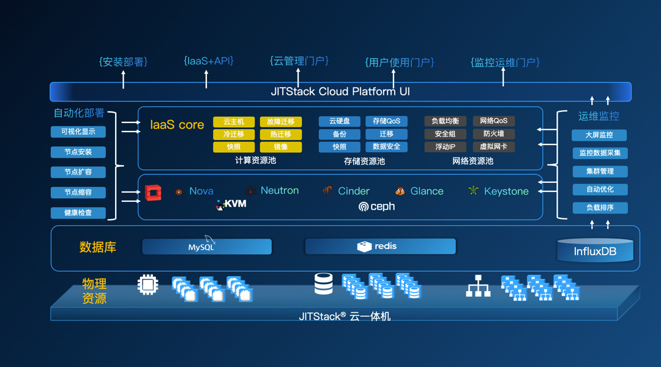661x367 pixels.
Task: Select the KVM logo
Action: point(231,204)
